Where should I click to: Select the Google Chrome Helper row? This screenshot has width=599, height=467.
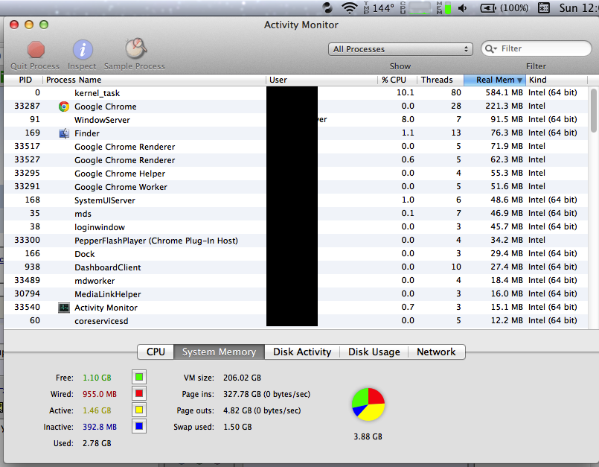pos(295,174)
